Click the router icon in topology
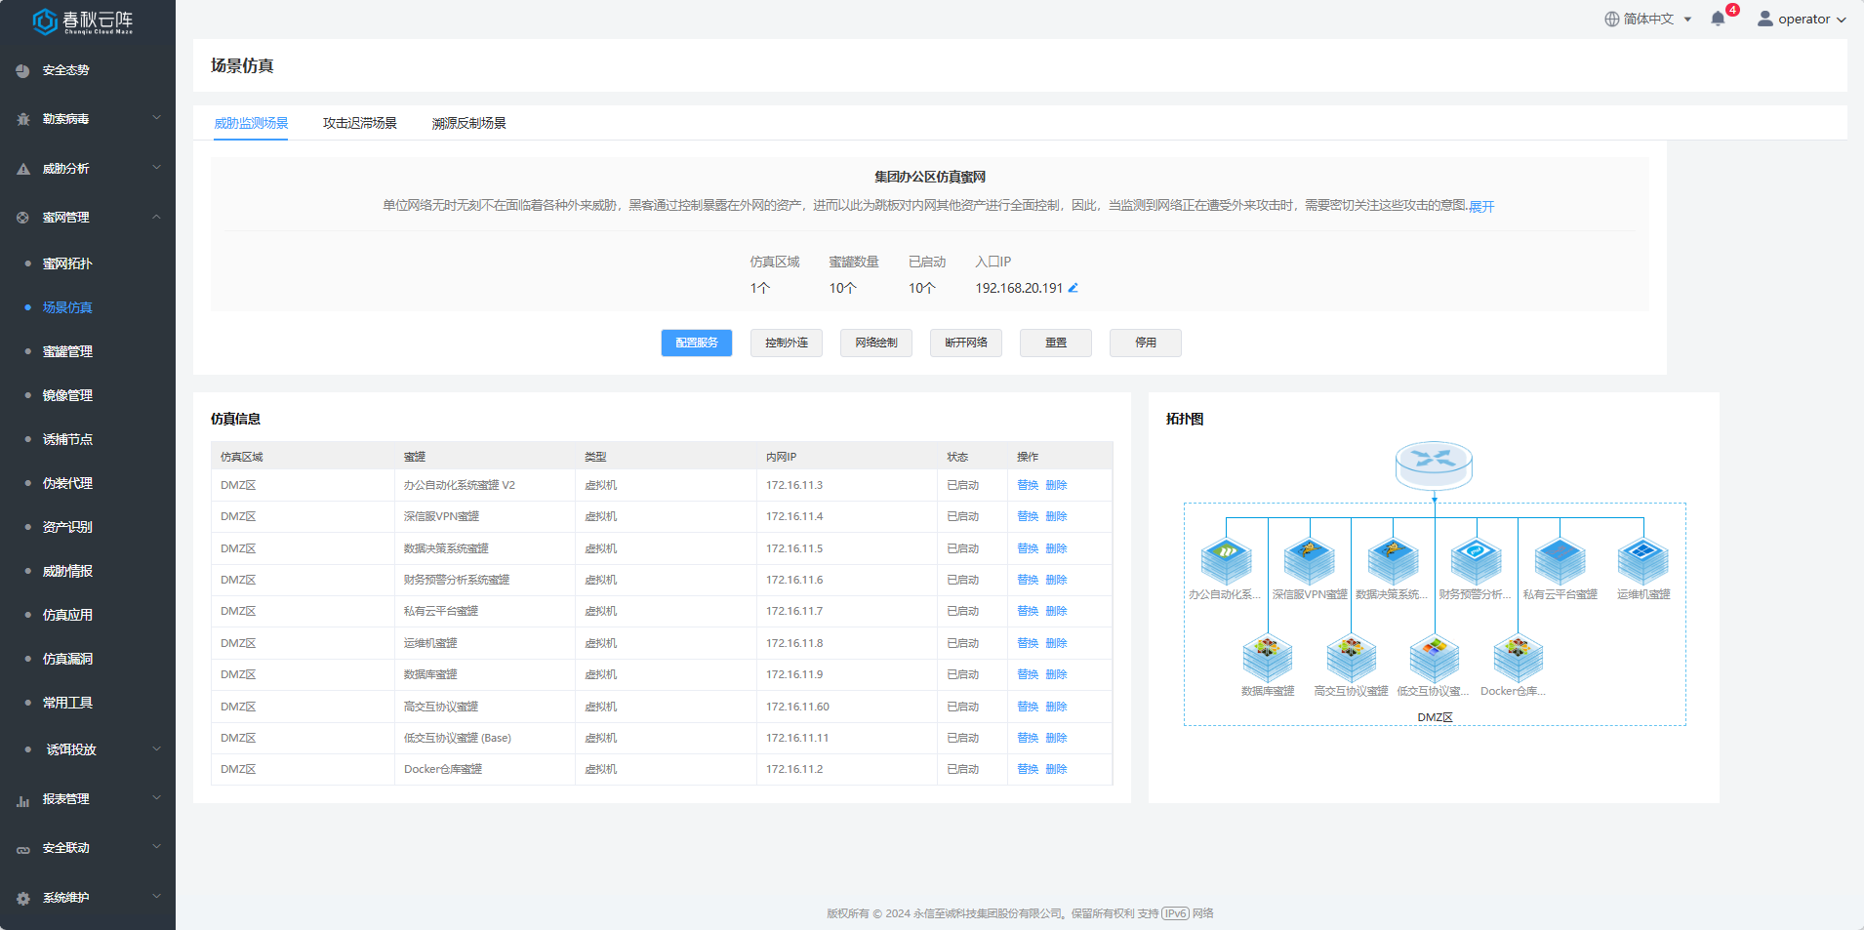Screen dimensions: 1864x930 coord(1434,465)
